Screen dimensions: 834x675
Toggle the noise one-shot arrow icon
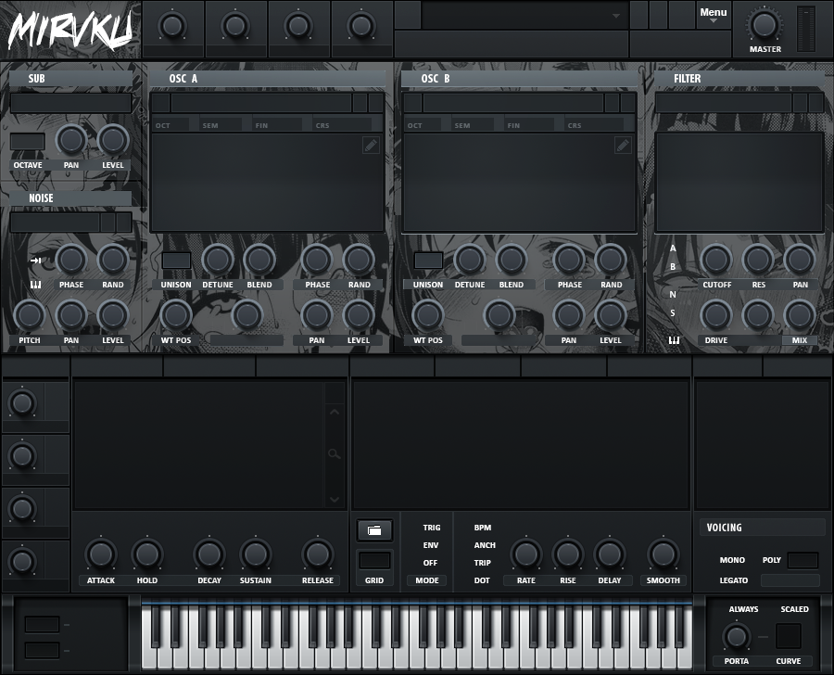click(x=36, y=261)
